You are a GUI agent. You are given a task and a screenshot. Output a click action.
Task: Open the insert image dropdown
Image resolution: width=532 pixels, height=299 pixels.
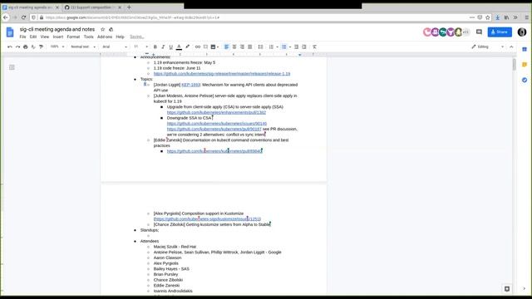point(214,47)
